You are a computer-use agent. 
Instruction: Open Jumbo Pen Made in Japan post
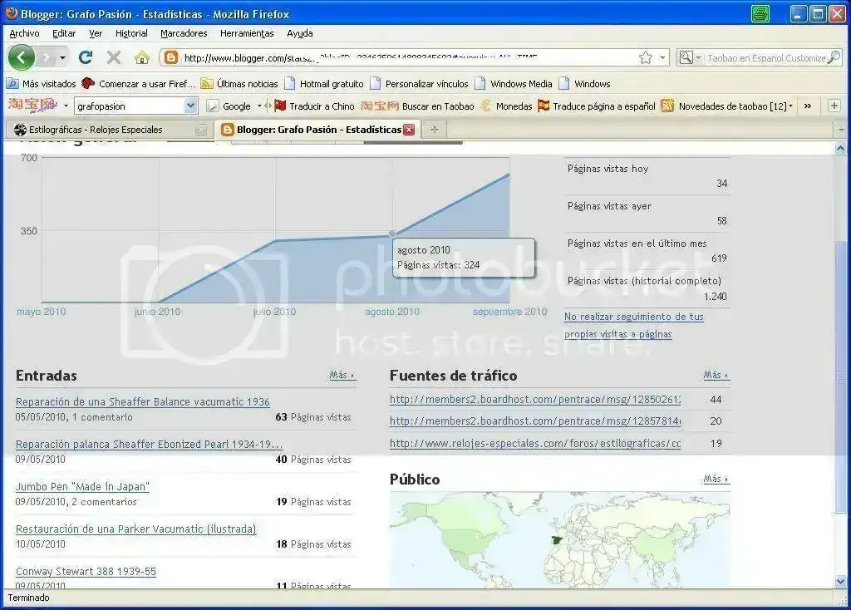(x=82, y=486)
